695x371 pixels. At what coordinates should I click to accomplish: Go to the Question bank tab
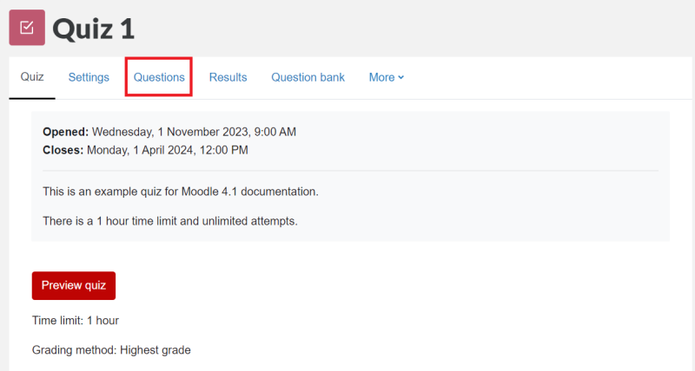coord(308,77)
